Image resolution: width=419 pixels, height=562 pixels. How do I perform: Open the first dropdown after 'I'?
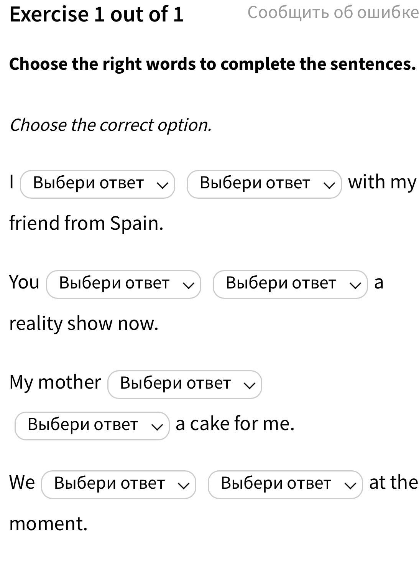click(x=97, y=184)
